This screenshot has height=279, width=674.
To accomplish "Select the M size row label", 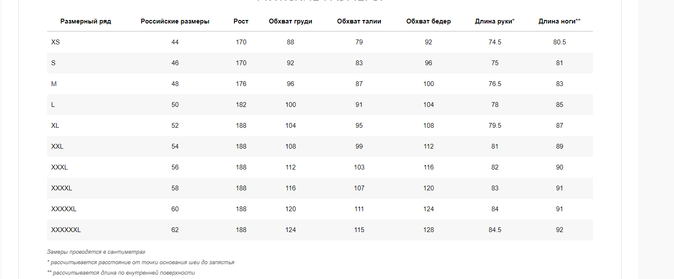I will pyautogui.click(x=54, y=84).
